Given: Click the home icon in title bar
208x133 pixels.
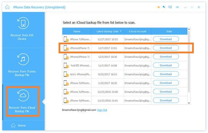Looking at the screenshot, I should (x=7, y=7).
